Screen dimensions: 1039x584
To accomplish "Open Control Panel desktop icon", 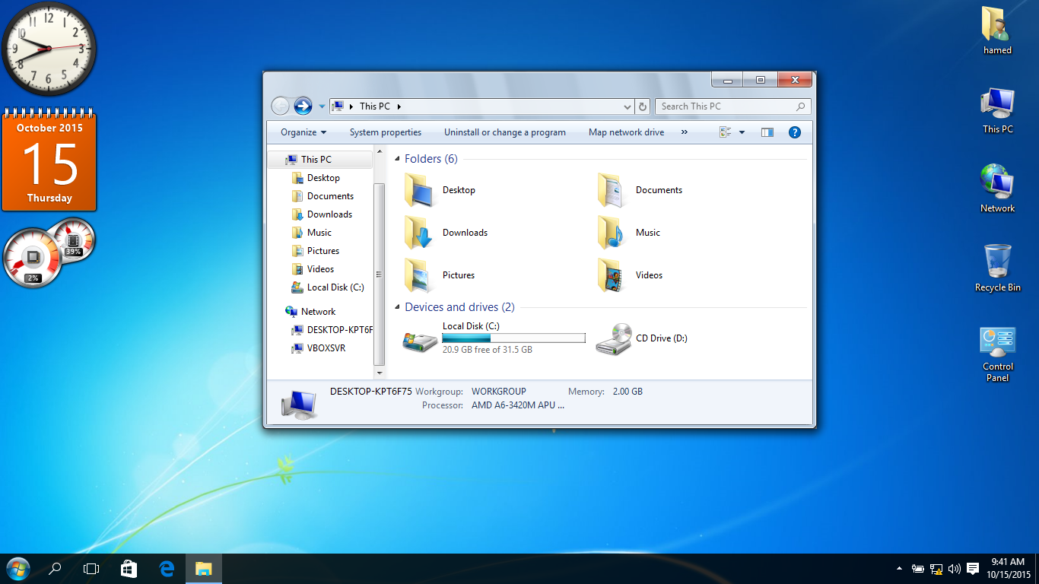I will point(997,343).
